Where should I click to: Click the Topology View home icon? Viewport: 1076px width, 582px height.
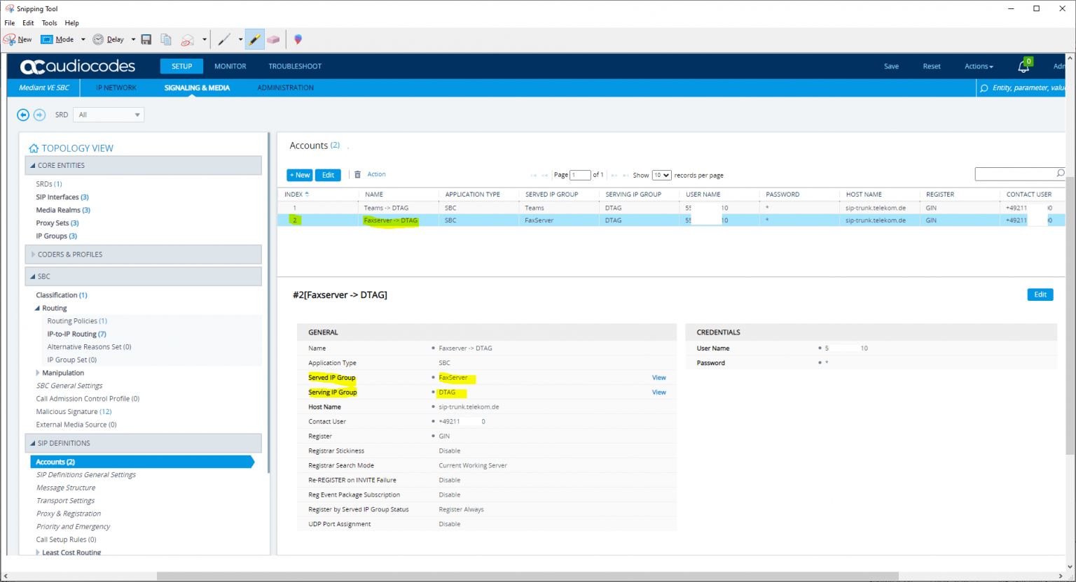[33, 148]
